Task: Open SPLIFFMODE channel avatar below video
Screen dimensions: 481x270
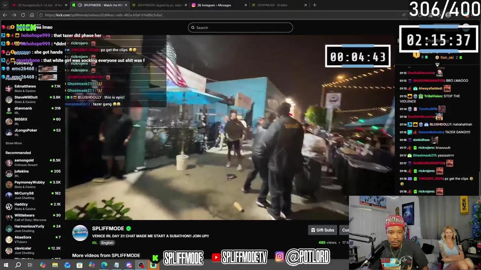Action: tap(80, 233)
